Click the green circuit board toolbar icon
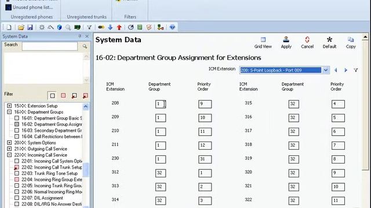Image resolution: width=371 pixels, height=208 pixels. pos(77,27)
